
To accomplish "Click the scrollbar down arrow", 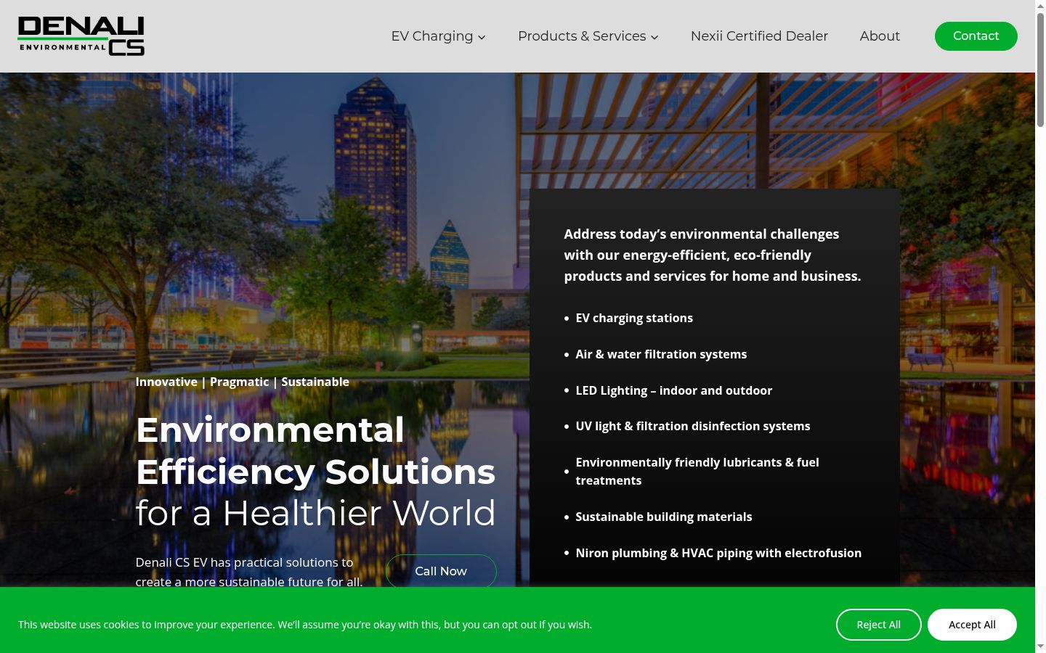I will pyautogui.click(x=1040, y=646).
